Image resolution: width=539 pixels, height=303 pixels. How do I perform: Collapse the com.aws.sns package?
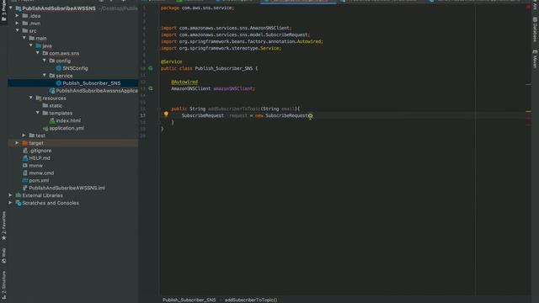(38, 53)
